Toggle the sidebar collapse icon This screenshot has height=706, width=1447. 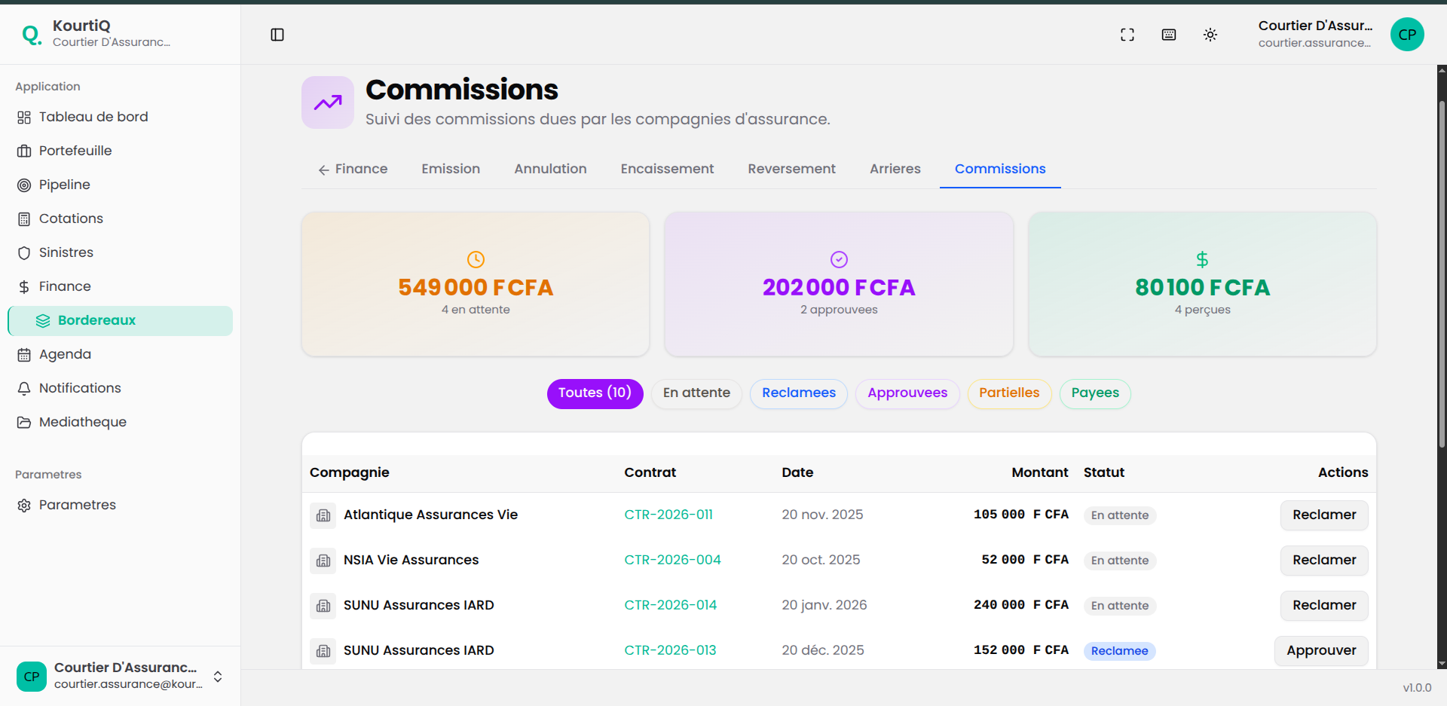pos(277,35)
